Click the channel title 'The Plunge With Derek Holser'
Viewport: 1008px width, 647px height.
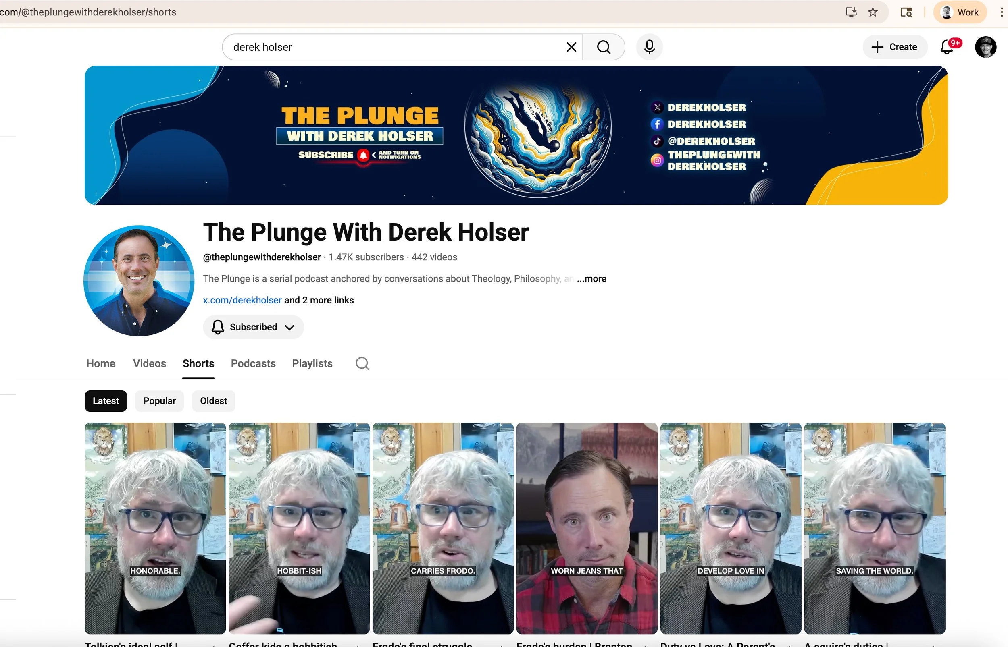click(366, 232)
